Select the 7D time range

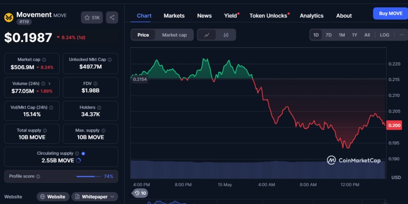pos(328,35)
